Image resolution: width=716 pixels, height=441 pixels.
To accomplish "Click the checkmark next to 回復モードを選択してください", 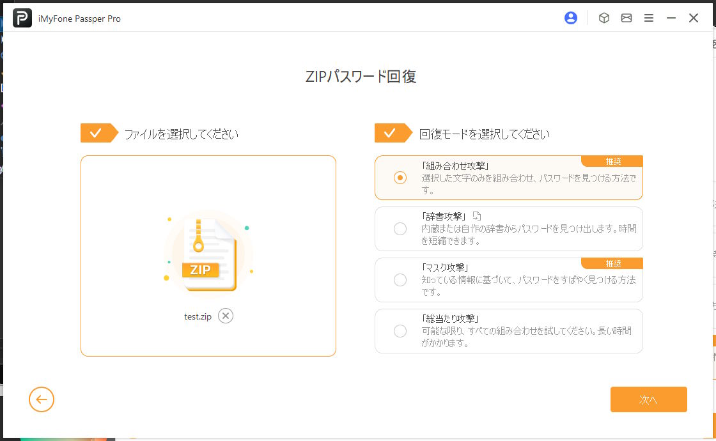I will tap(390, 133).
